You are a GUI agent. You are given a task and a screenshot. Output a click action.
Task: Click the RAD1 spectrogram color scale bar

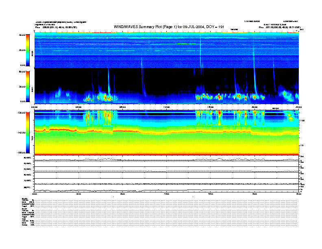click(x=28, y=86)
